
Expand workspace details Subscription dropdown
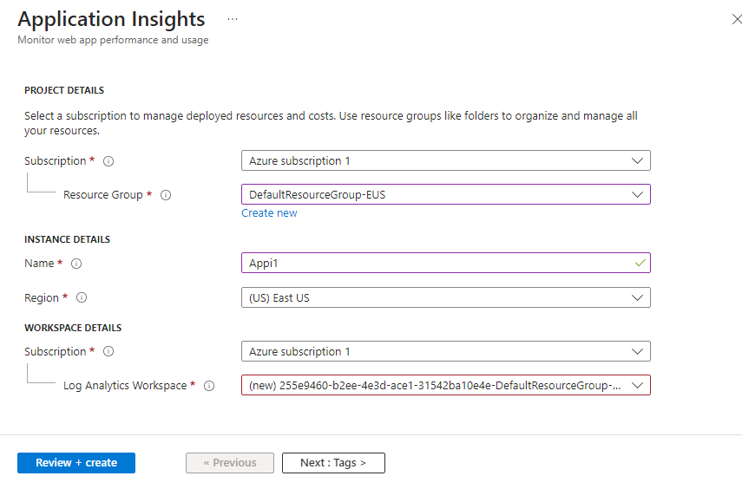click(445, 351)
